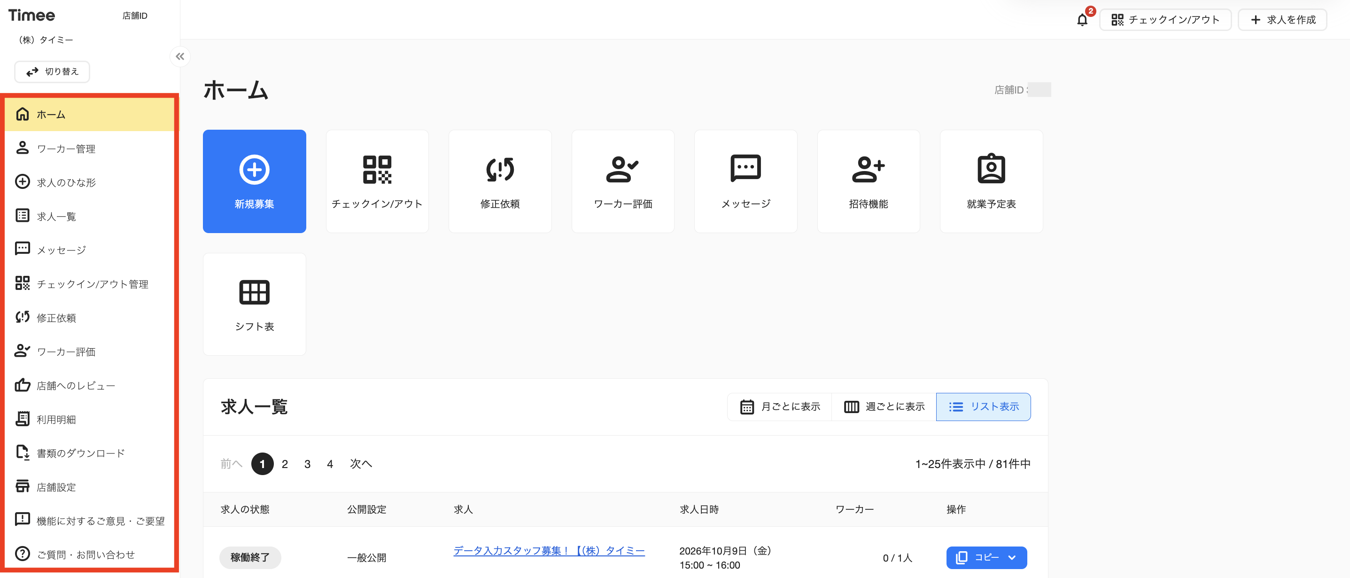This screenshot has height=578, width=1350.
Task: Switch to 月ごとに表示 view
Action: 779,407
